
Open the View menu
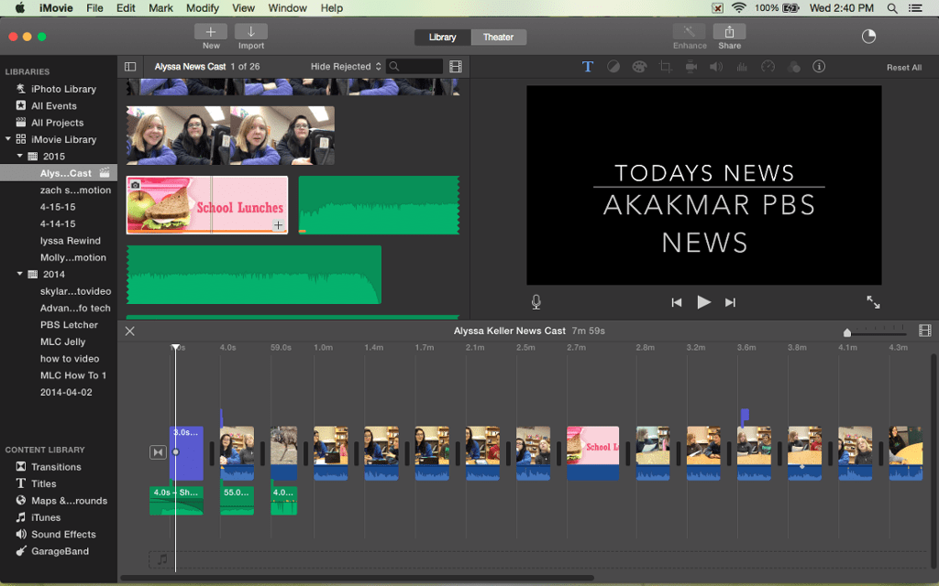click(x=243, y=7)
